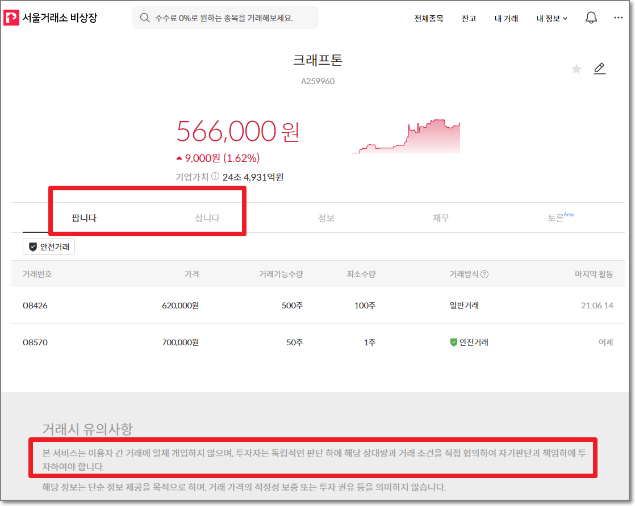The image size is (635, 506).
Task: Click 500주 available quantity cell
Action: pos(293,306)
